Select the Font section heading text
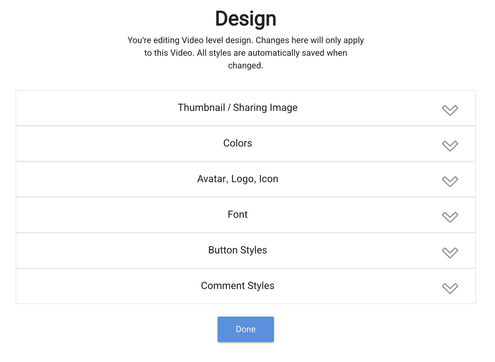Screen dimensions: 495x362 (x=237, y=214)
